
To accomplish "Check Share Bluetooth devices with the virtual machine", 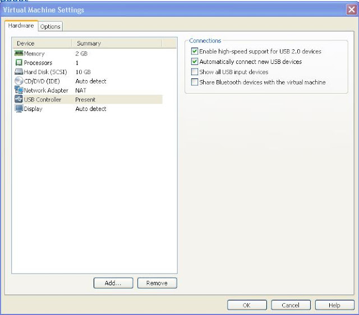I will click(x=195, y=82).
